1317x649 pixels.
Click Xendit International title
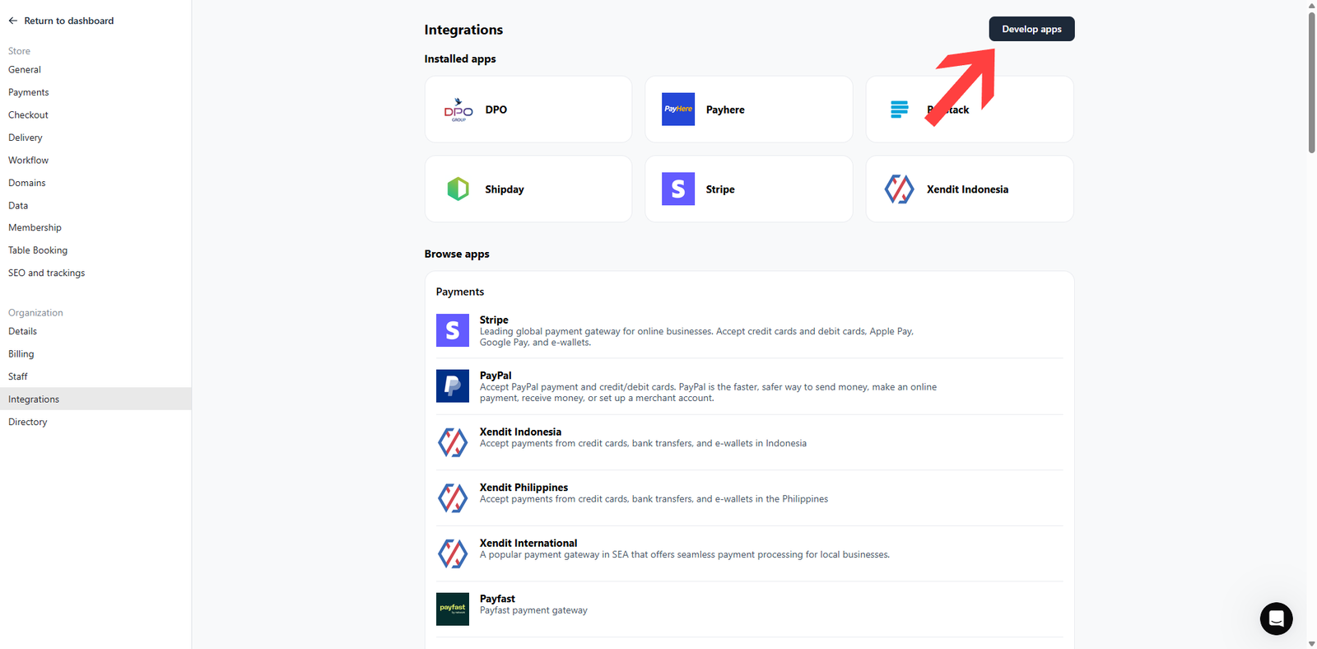pyautogui.click(x=528, y=543)
